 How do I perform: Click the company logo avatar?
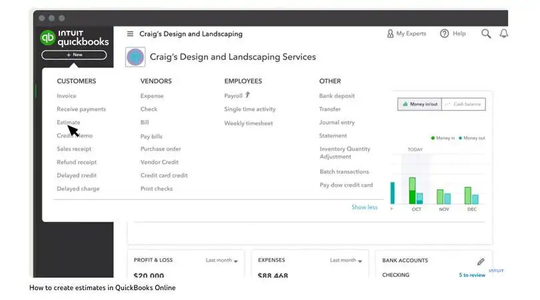[x=135, y=57]
